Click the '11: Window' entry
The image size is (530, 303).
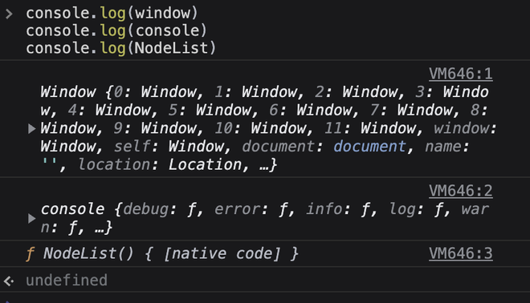click(x=370, y=128)
